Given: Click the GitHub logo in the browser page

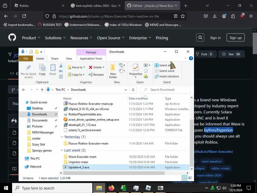Looking at the screenshot, I should 12,38.
